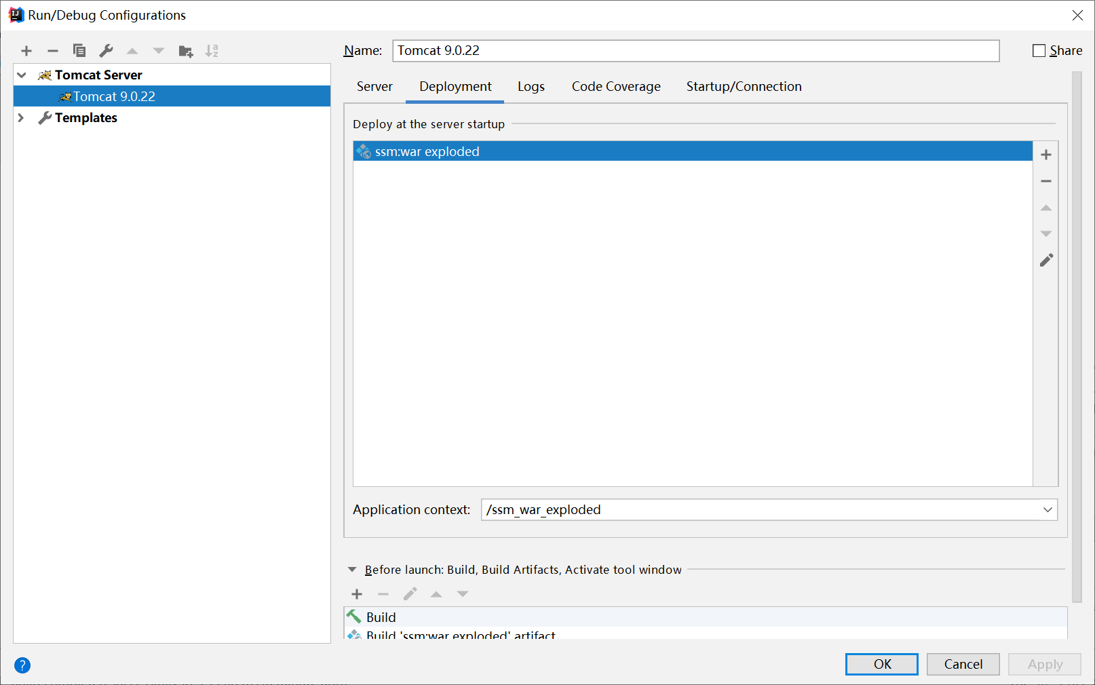Open the Logs tab
The image size is (1095, 685).
click(x=531, y=87)
